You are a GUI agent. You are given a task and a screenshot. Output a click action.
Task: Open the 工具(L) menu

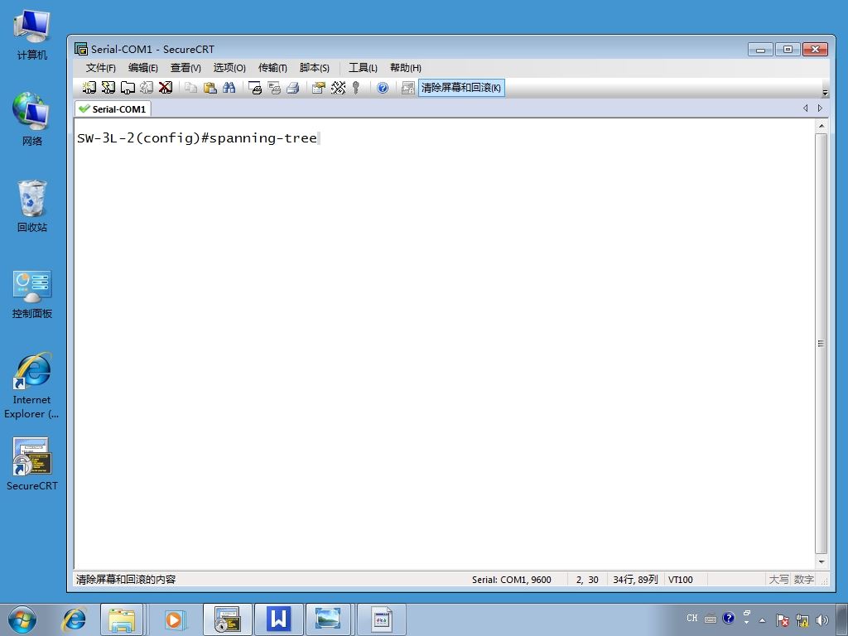point(363,68)
